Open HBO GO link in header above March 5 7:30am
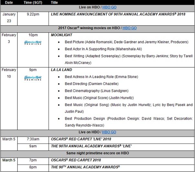Screen dimensions: 195x172 coord(109,132)
